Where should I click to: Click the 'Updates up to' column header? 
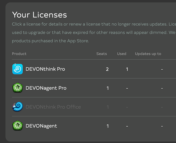click(x=148, y=54)
